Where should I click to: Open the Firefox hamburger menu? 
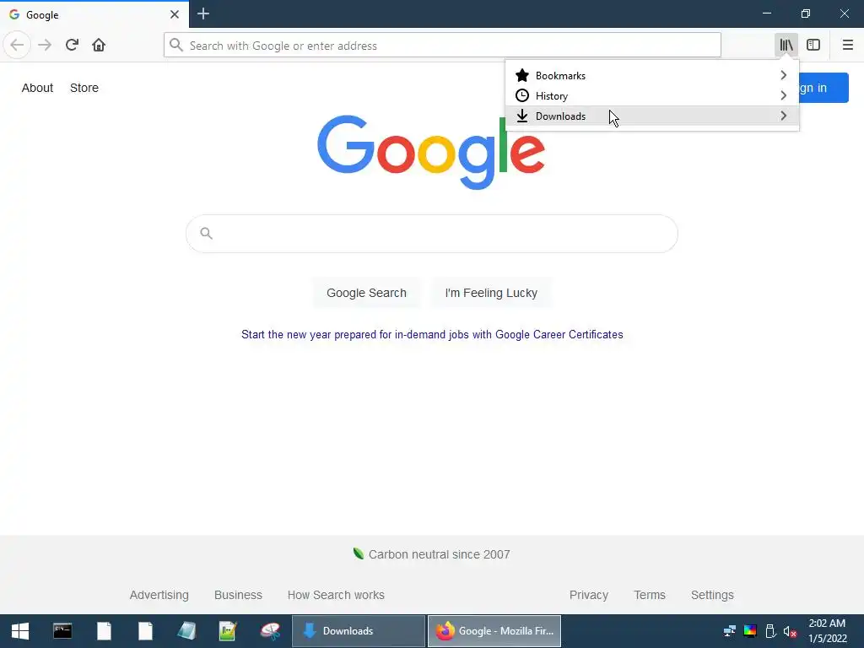847,46
